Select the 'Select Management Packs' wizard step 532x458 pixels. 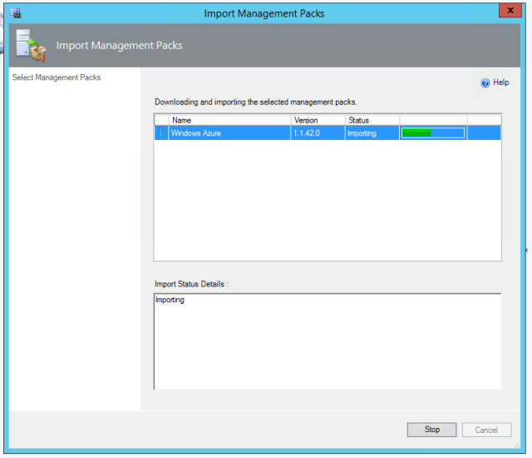click(57, 77)
